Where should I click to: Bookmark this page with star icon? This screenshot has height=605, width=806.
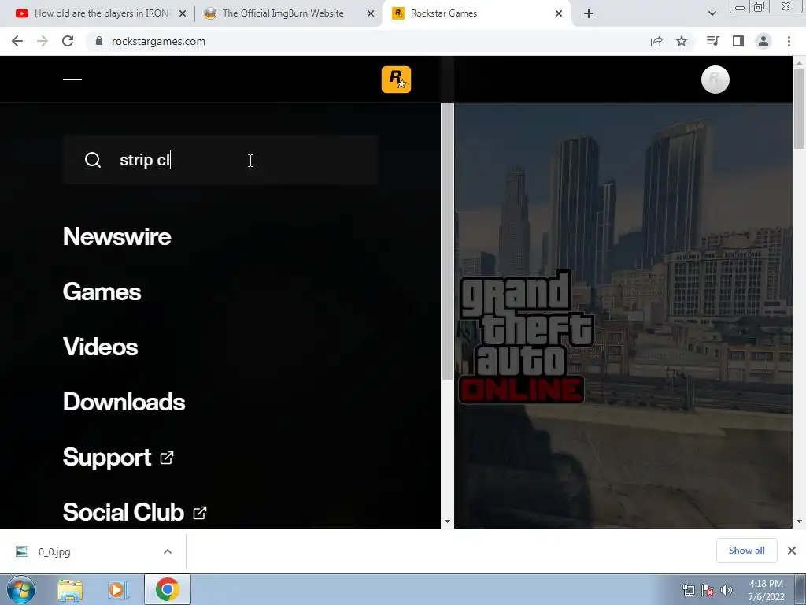point(682,41)
